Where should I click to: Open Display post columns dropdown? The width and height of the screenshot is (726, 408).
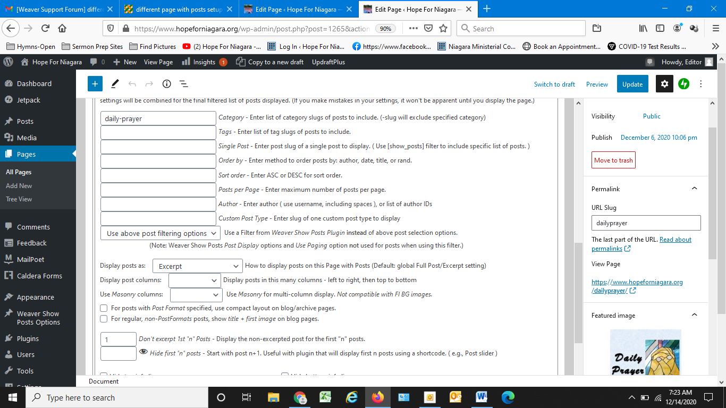point(195,280)
